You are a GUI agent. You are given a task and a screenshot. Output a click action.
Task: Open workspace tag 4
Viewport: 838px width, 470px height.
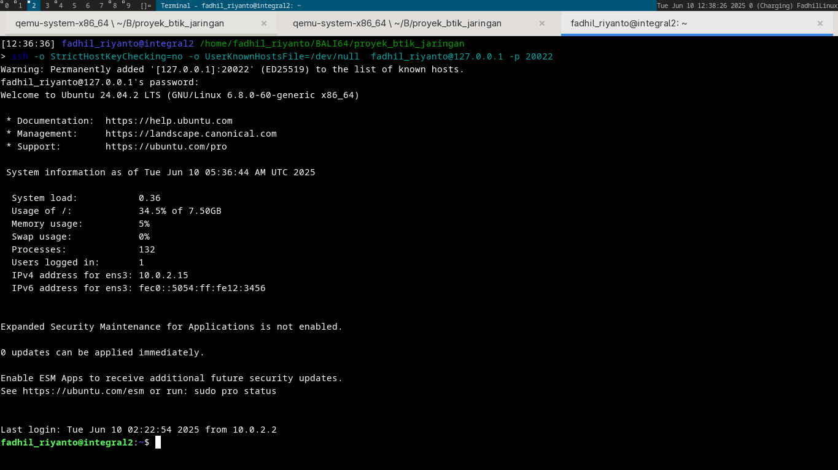(61, 6)
